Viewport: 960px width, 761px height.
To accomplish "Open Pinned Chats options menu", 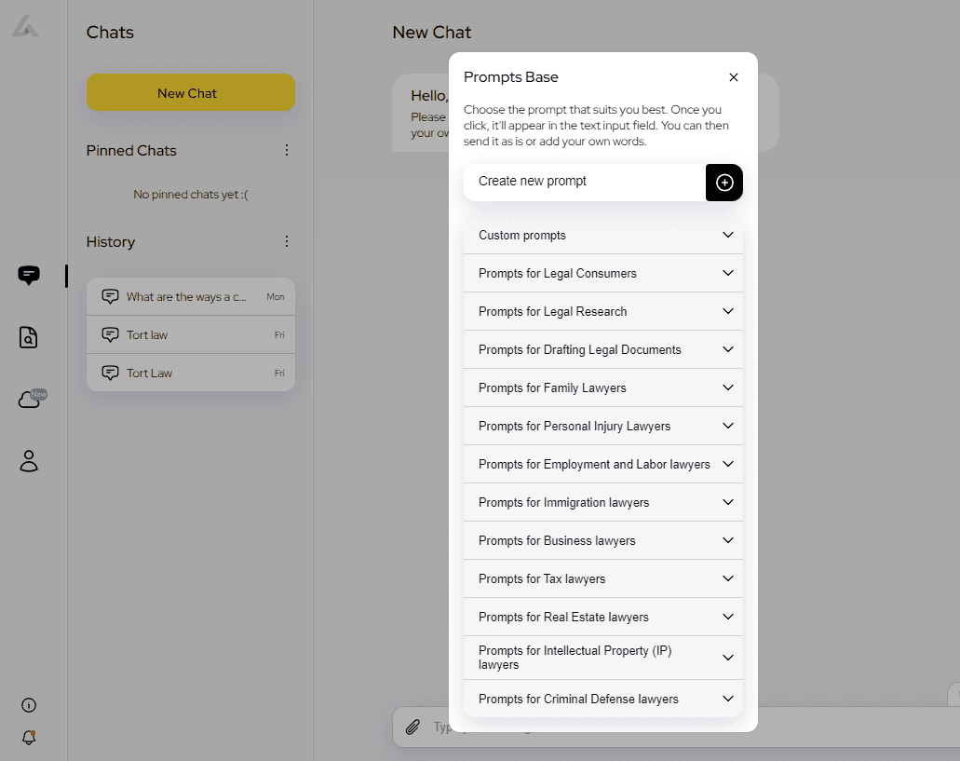I will tap(287, 150).
